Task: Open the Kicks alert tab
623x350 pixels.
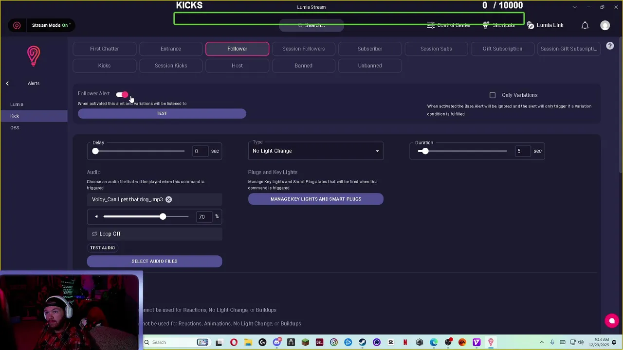Action: click(x=104, y=66)
